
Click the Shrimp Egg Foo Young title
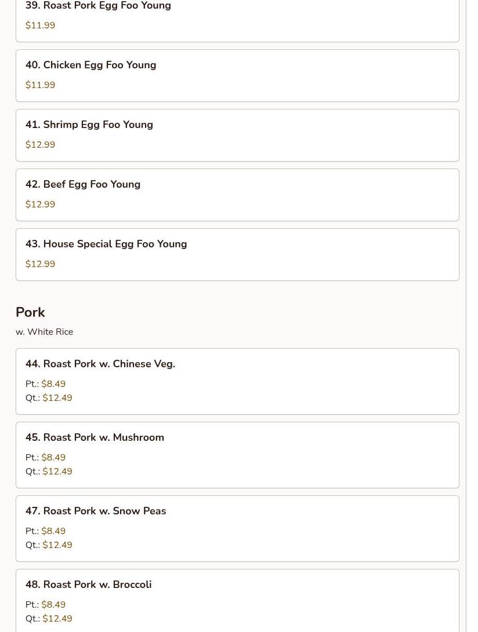[89, 125]
